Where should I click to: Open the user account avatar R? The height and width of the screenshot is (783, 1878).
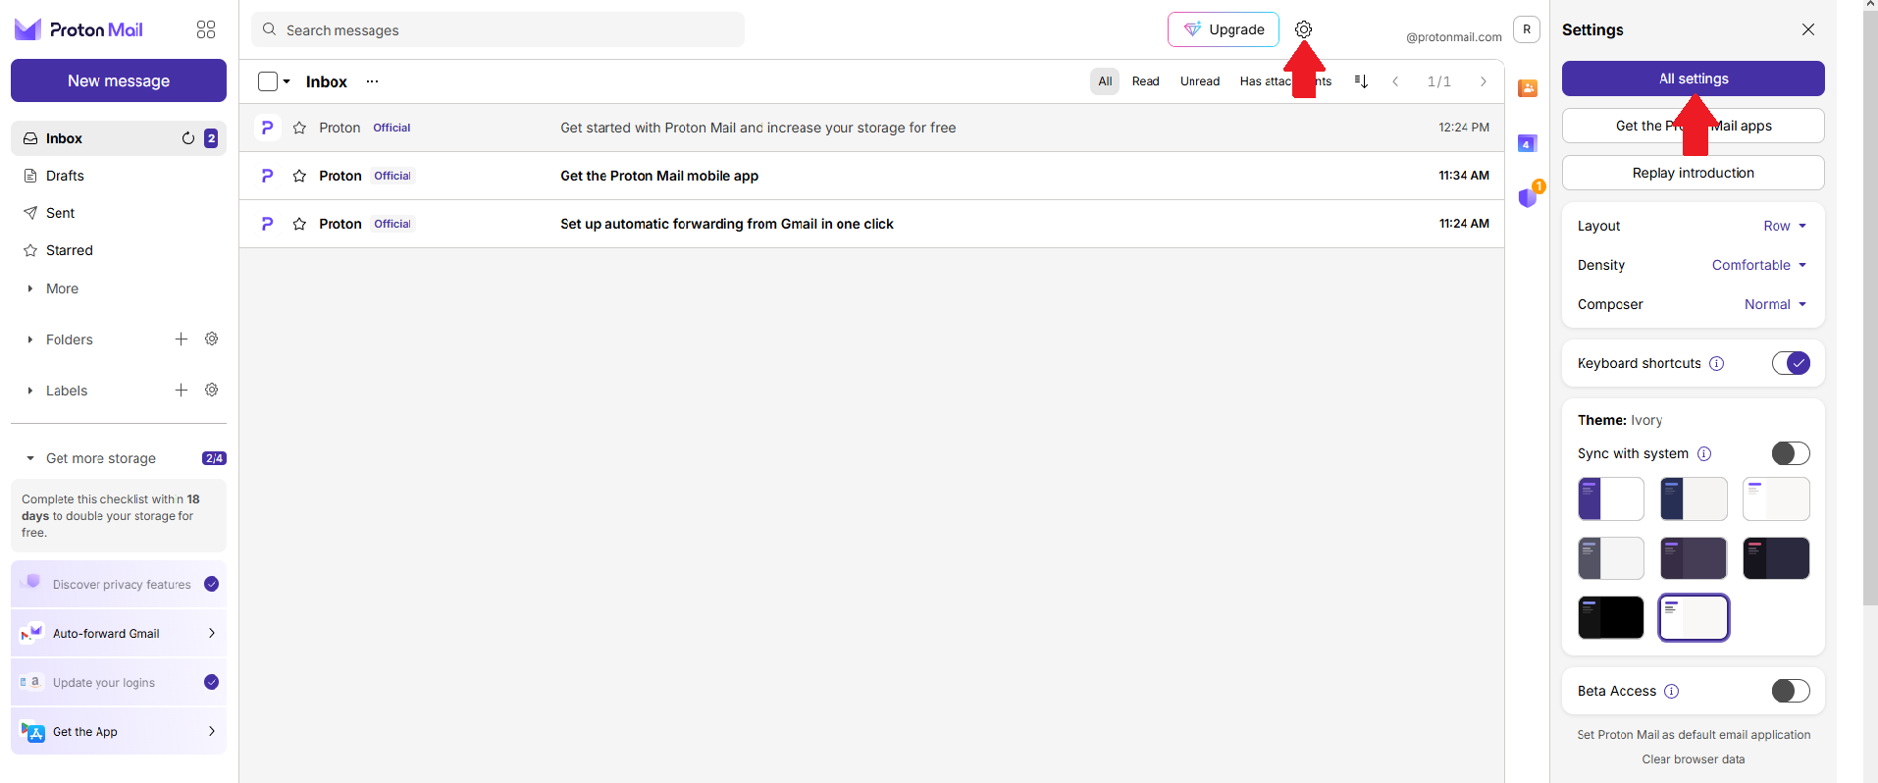click(x=1527, y=29)
